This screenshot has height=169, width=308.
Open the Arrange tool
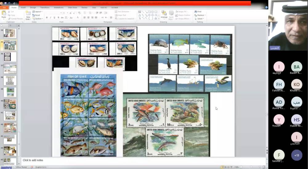pos(164,14)
